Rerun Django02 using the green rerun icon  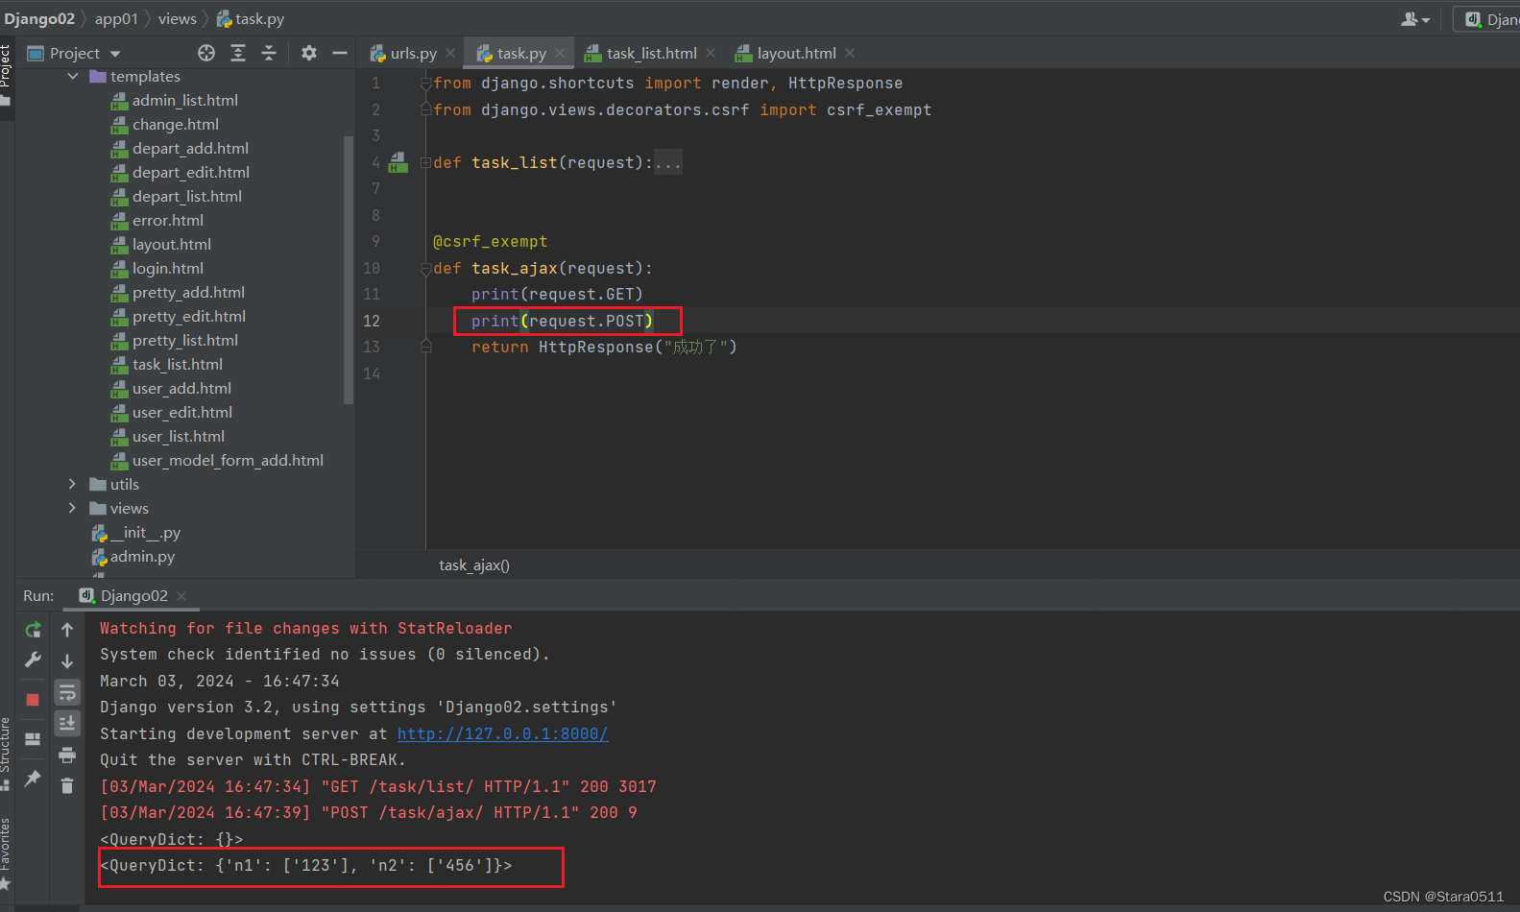click(33, 630)
